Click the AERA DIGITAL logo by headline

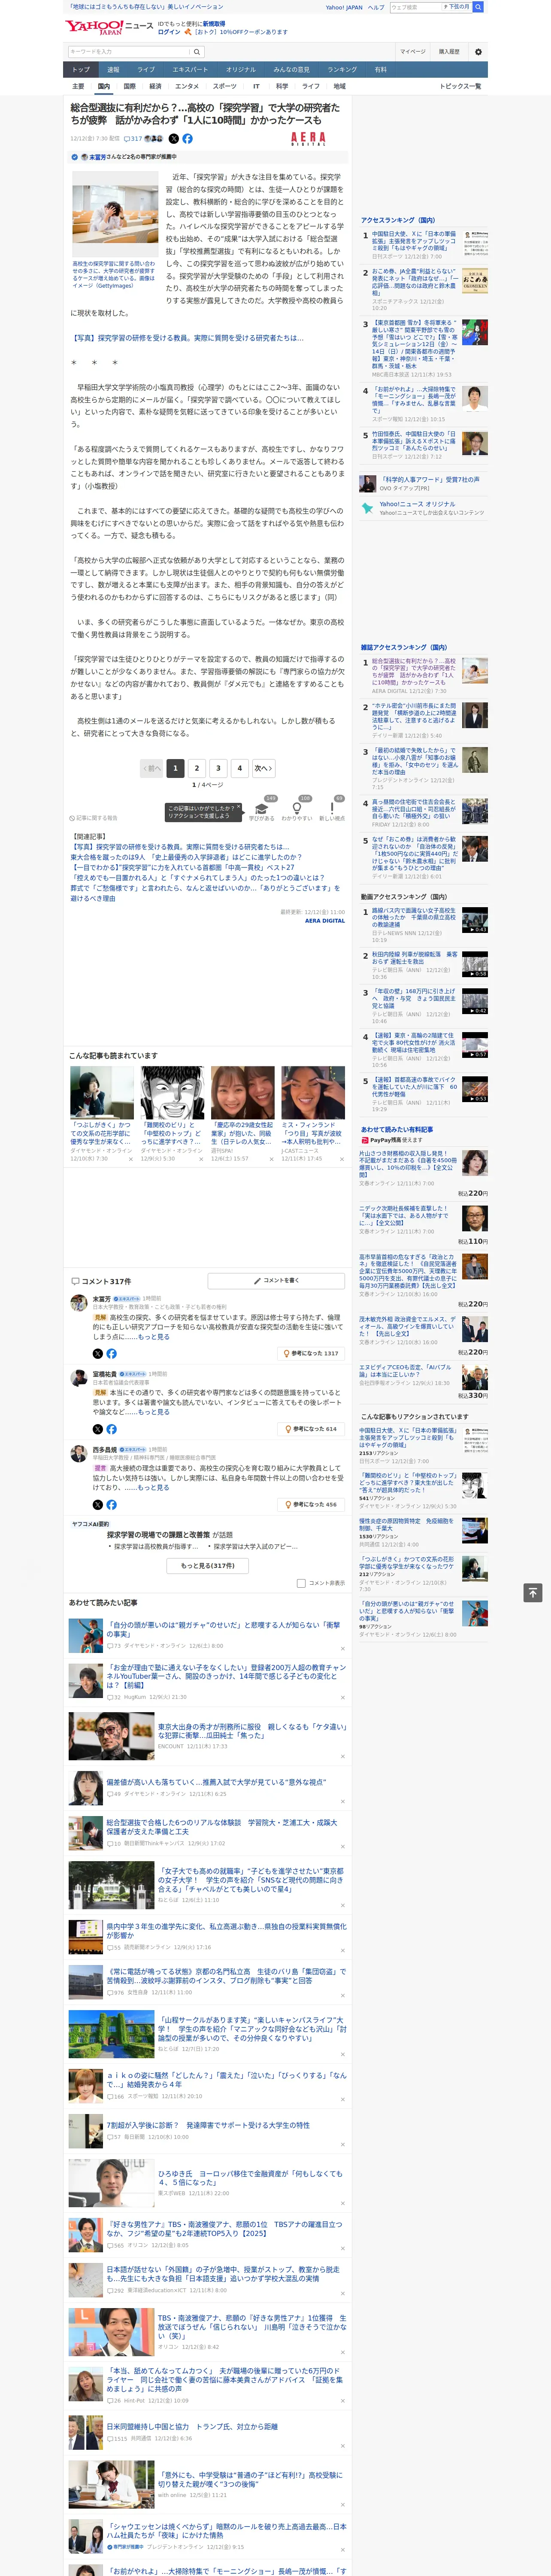[308, 139]
